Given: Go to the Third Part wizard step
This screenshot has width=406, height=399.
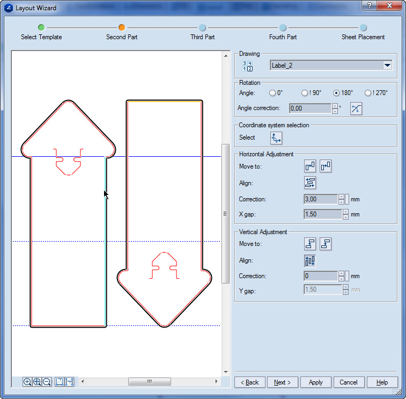Looking at the screenshot, I should pyautogui.click(x=202, y=28).
